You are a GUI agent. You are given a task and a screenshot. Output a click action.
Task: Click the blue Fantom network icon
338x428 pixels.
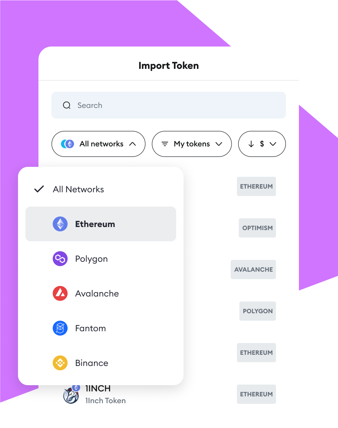pyautogui.click(x=60, y=328)
